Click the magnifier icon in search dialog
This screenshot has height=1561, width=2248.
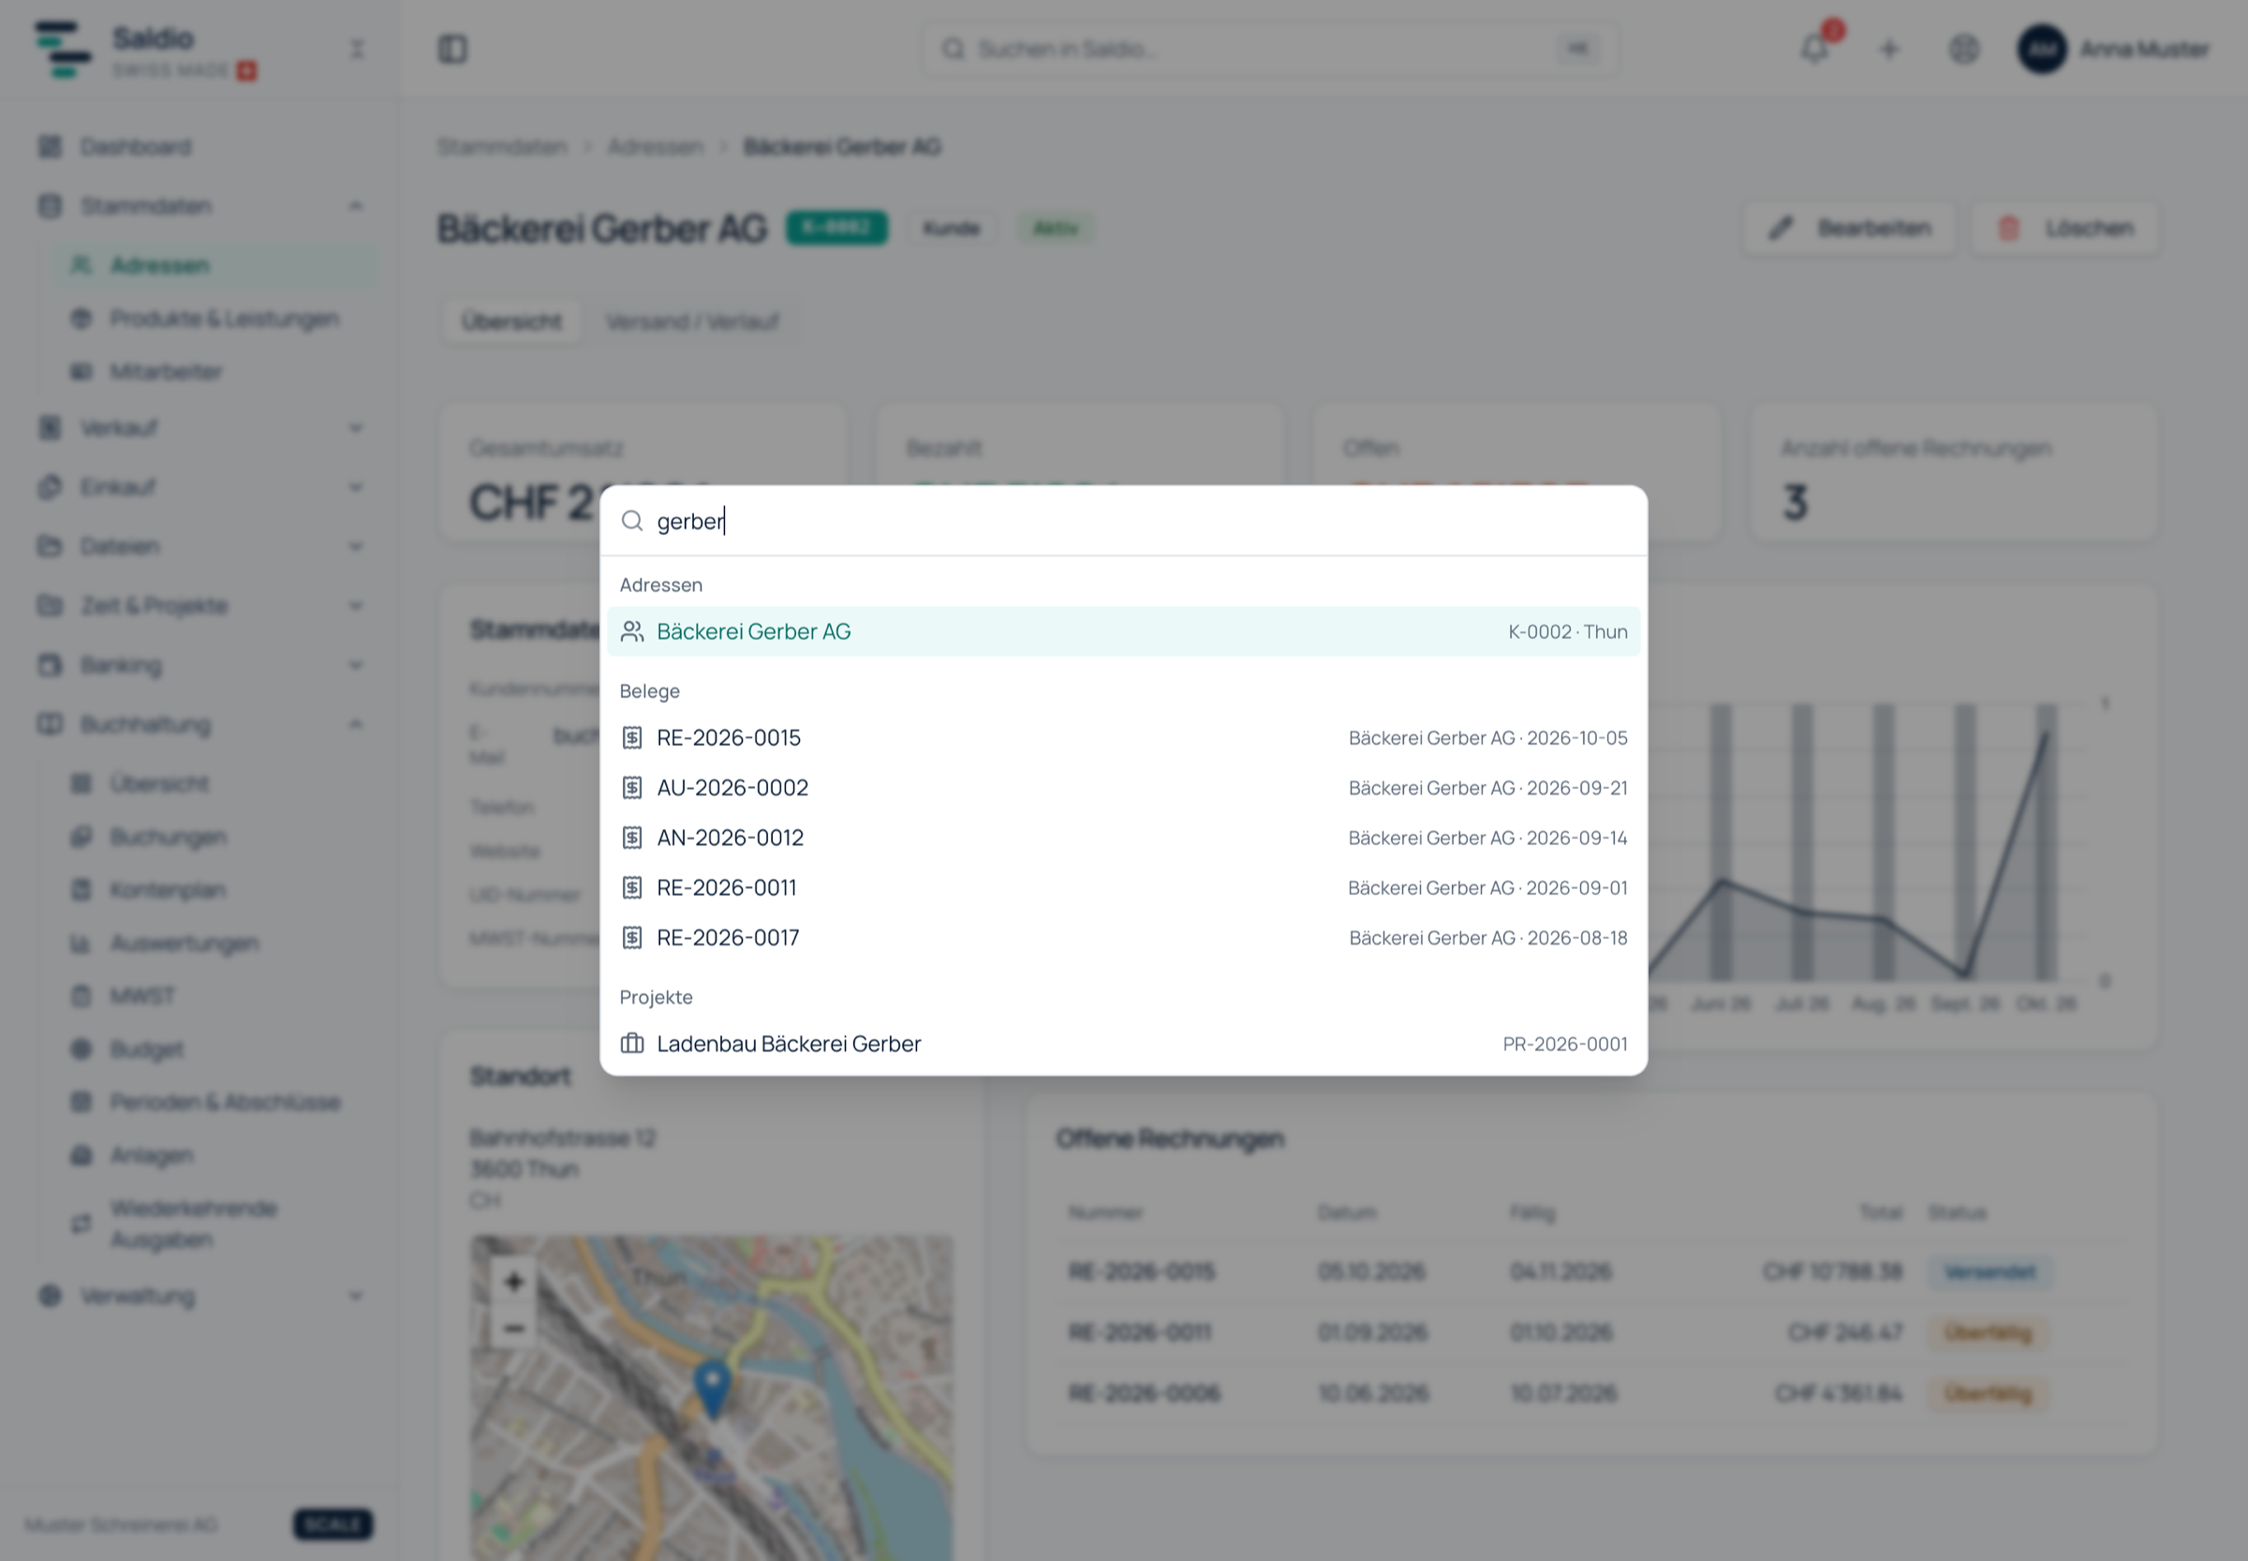632,521
